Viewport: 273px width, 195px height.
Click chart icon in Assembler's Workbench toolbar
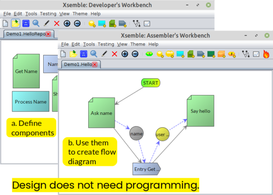[256, 54]
